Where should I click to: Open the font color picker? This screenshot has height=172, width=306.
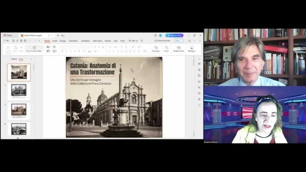pyautogui.click(x=90, y=51)
